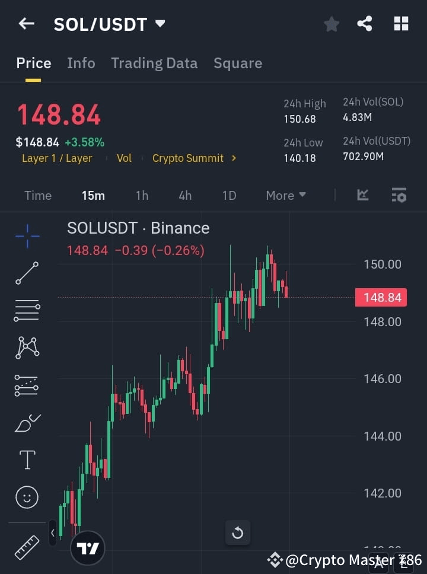Viewport: 427px width, 574px height.
Task: Select the text annotation tool
Action: [x=27, y=460]
